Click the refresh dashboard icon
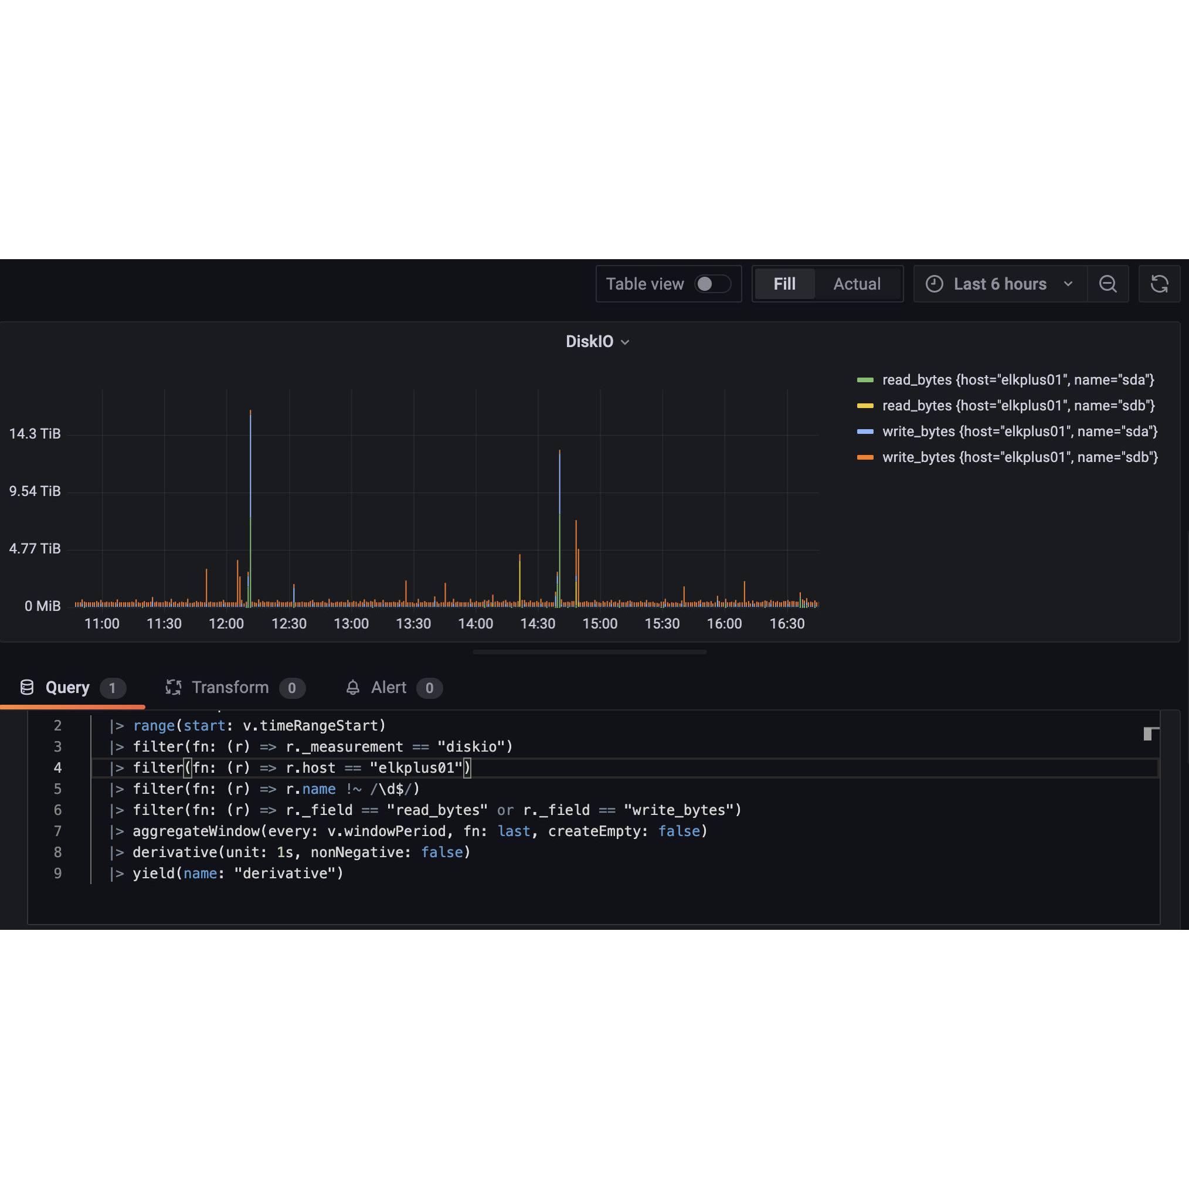 click(x=1160, y=284)
